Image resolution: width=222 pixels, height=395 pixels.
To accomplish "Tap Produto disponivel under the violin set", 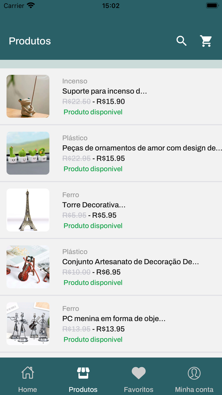I will tap(93, 282).
